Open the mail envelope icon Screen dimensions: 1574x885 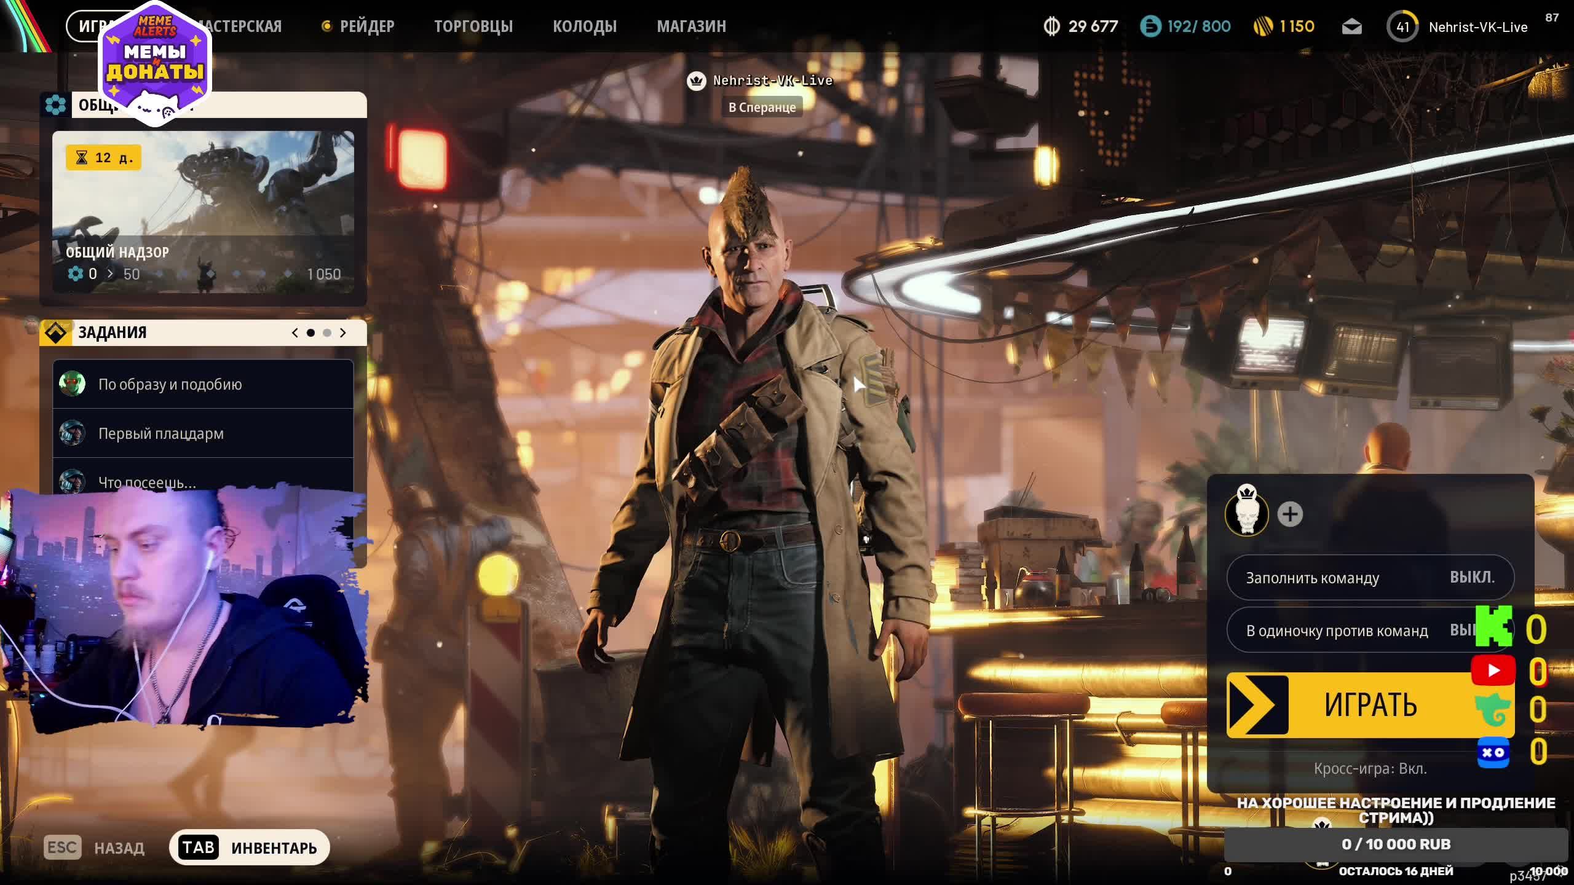(x=1351, y=26)
